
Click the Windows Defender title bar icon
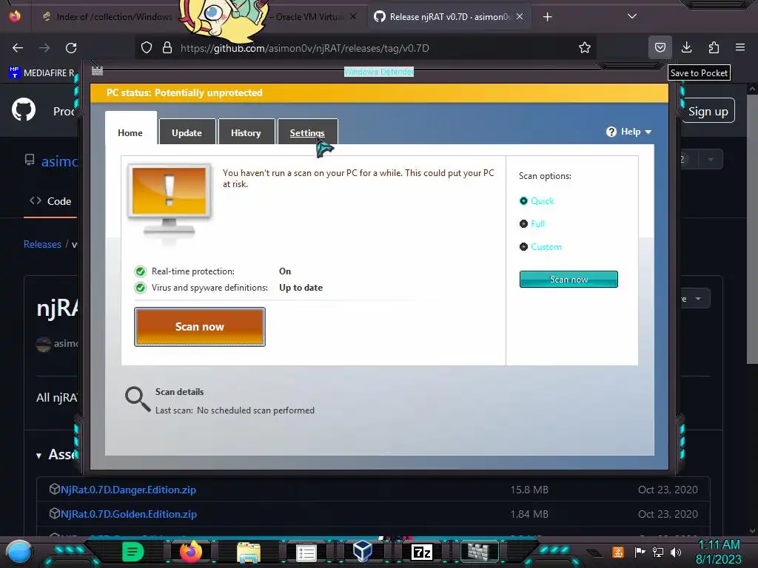coord(97,71)
